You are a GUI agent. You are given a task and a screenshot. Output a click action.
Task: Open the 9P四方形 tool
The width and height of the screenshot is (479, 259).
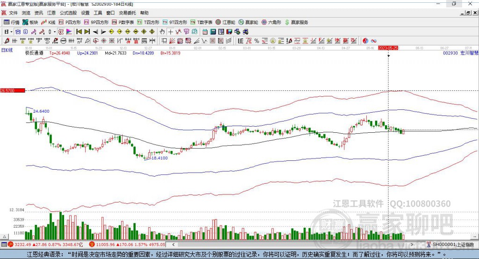click(96, 22)
